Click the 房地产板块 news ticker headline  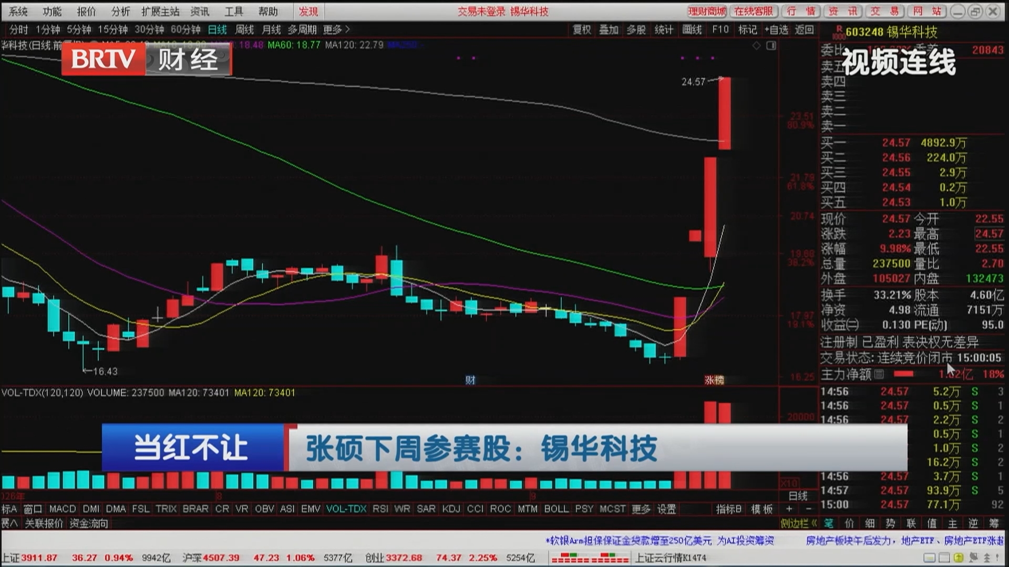click(905, 540)
